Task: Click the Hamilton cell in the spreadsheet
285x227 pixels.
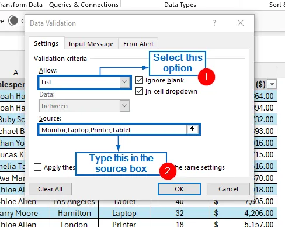Action: [x=74, y=213]
